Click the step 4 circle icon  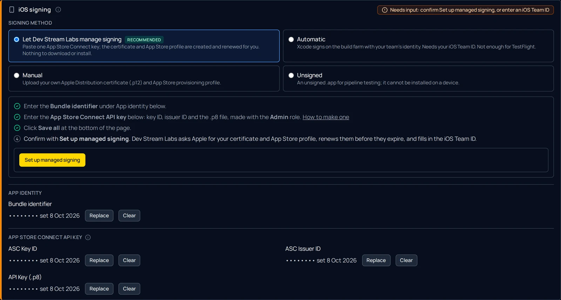(x=17, y=139)
